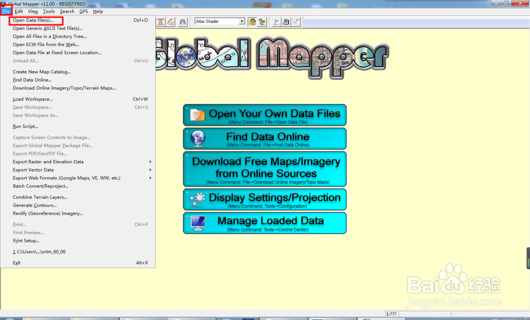Click the dotted flag path icon in the toolbar
This screenshot has height=320, width=530.
[x=296, y=22]
